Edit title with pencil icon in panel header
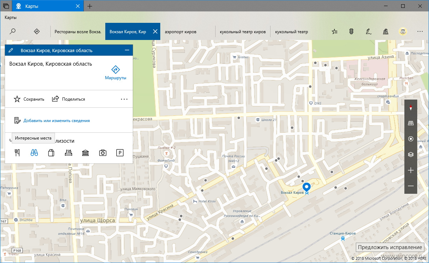 (x=11, y=50)
